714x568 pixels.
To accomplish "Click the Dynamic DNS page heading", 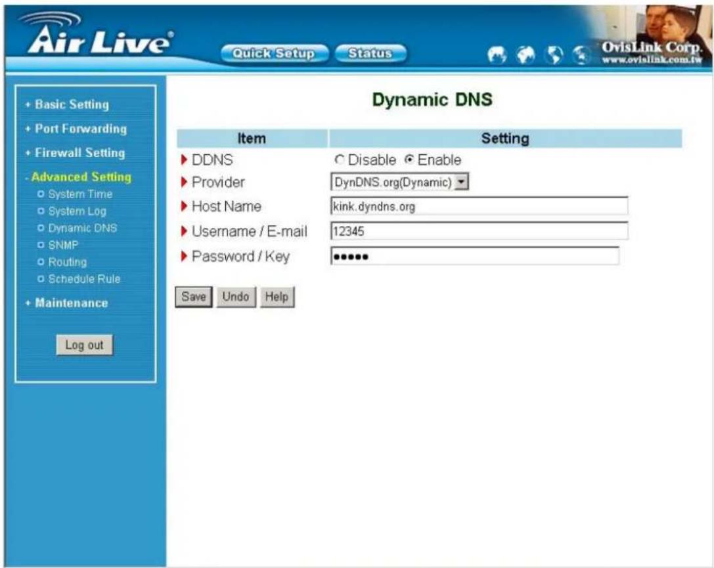I will pyautogui.click(x=432, y=99).
